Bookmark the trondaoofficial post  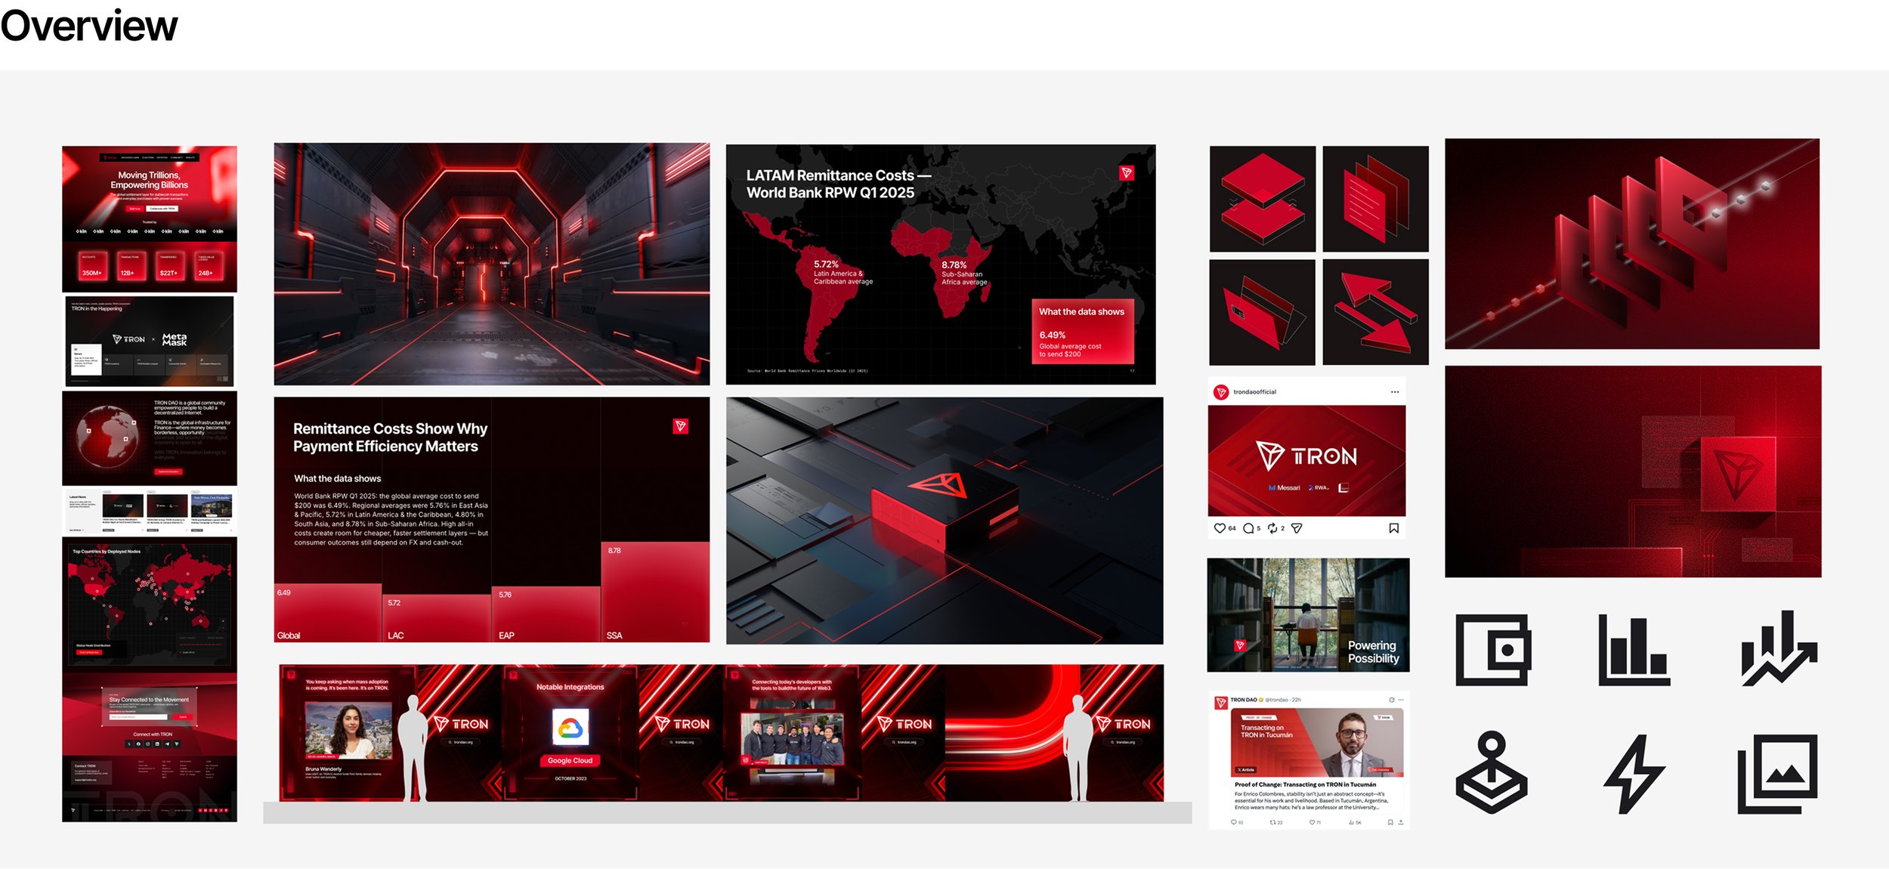click(x=1394, y=528)
